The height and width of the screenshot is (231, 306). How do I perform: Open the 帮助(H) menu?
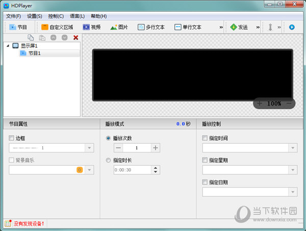pos(99,16)
